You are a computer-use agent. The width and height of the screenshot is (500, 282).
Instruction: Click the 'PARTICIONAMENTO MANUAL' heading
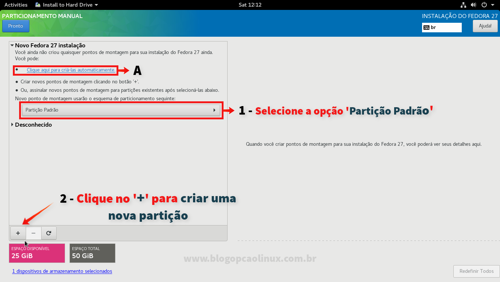tap(42, 16)
